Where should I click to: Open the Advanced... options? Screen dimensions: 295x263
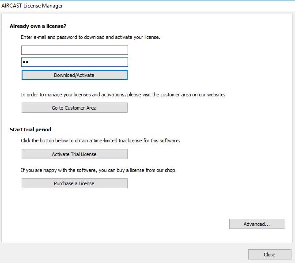[257, 224]
